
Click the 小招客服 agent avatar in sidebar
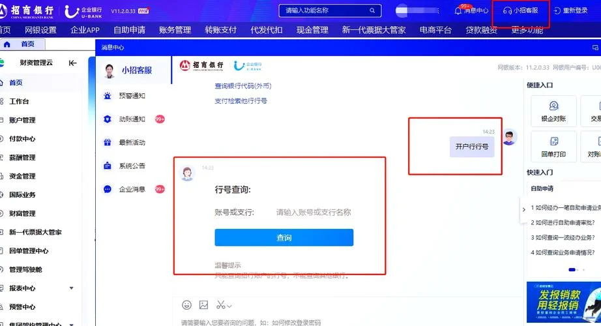pyautogui.click(x=110, y=70)
